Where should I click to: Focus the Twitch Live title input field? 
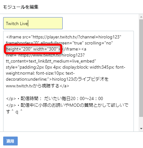pyautogui.click(x=33, y=23)
